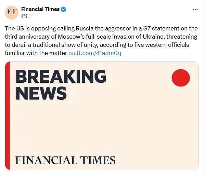
Task: Click the NEWS headline word in the image
Action: (41, 94)
